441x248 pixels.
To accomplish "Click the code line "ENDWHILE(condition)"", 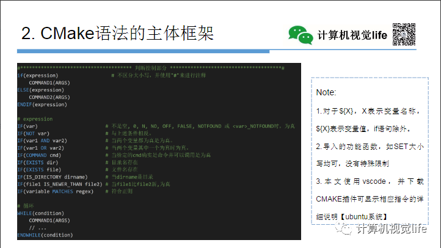I will tap(45, 235).
